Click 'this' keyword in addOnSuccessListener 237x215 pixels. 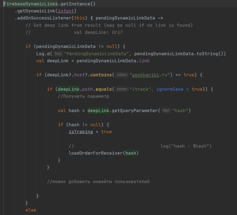click(x=79, y=18)
